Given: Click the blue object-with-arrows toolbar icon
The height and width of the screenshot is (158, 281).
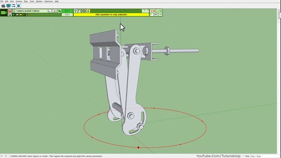Looking at the screenshot, I should (x=18, y=6).
